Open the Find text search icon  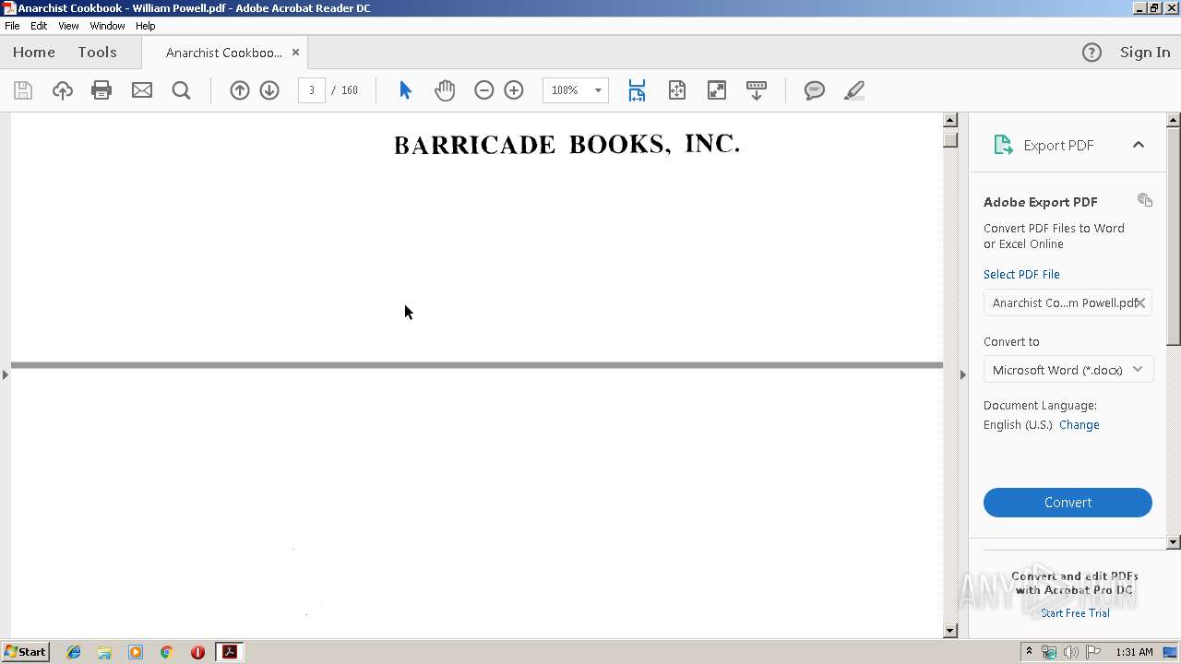182,90
